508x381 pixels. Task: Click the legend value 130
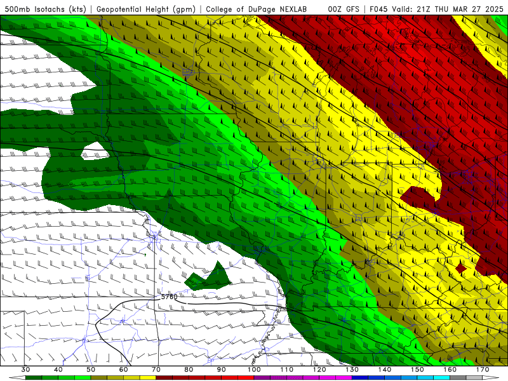click(x=352, y=370)
